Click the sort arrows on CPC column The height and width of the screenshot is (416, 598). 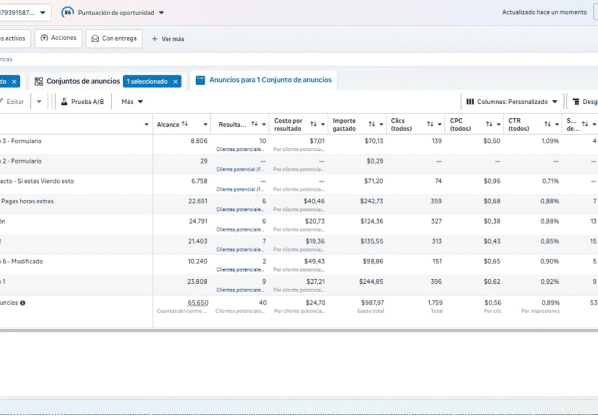pos(489,124)
